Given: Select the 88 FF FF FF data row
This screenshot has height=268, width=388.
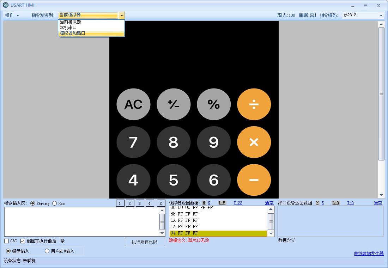Looking at the screenshot, I should coord(218,214).
